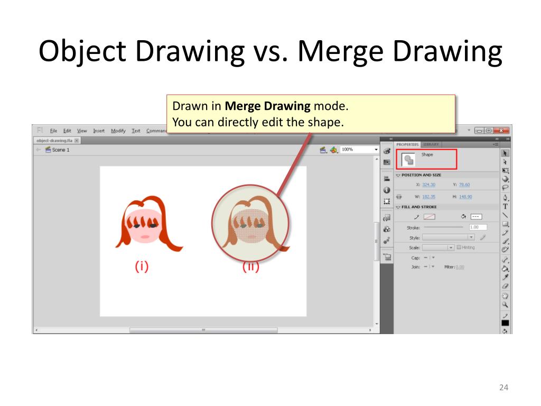Open the File menu
This screenshot has width=541, height=406.
pyautogui.click(x=53, y=131)
